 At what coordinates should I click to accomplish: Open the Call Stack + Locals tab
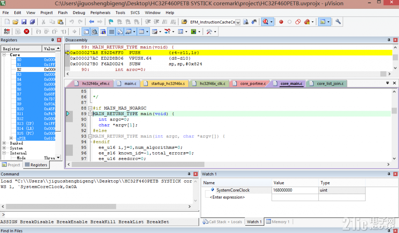(222, 222)
